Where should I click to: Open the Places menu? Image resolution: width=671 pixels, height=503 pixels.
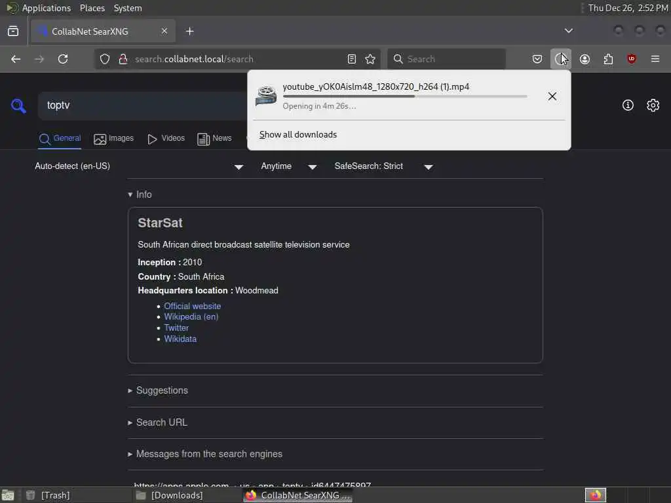pos(92,8)
